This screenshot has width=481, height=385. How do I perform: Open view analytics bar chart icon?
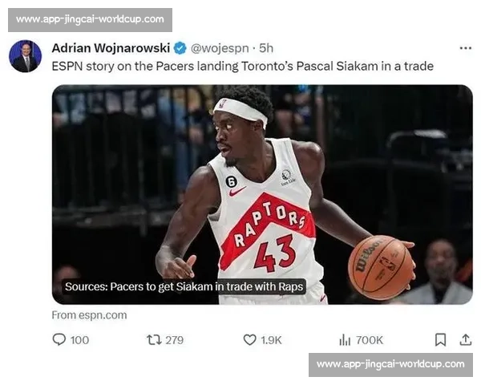pos(345,340)
